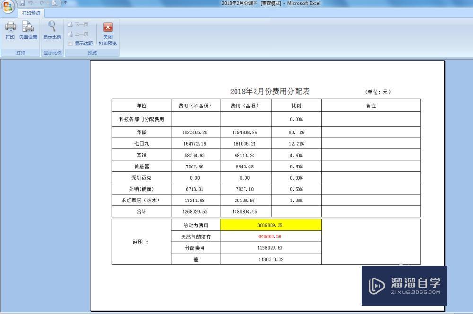Image resolution: width=473 pixels, height=314 pixels.
Task: Click the title 2018年2月份费用分配表
Action: 270,91
